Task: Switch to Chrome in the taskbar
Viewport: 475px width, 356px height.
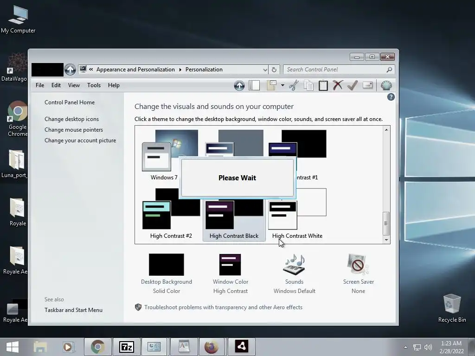Action: tap(97, 347)
